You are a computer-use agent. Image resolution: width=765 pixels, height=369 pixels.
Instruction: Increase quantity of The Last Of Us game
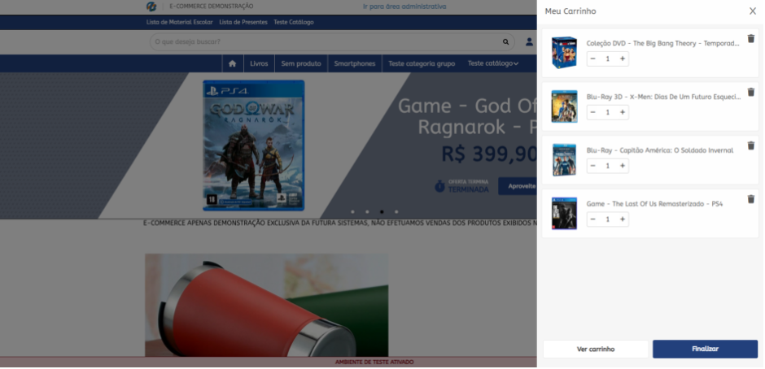pyautogui.click(x=623, y=219)
